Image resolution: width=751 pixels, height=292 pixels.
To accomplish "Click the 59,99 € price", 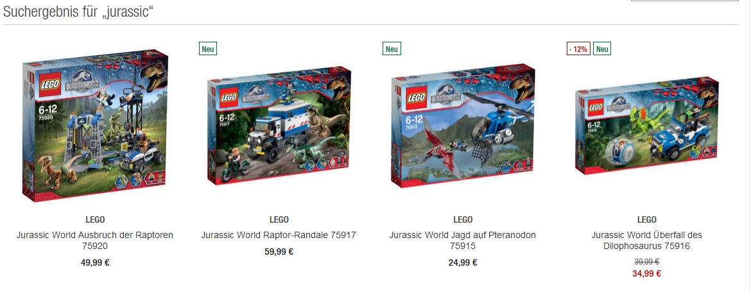I will click(279, 252).
